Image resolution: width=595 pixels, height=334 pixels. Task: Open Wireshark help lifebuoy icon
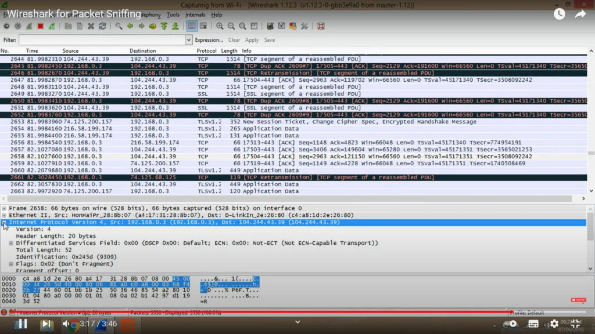click(321, 26)
